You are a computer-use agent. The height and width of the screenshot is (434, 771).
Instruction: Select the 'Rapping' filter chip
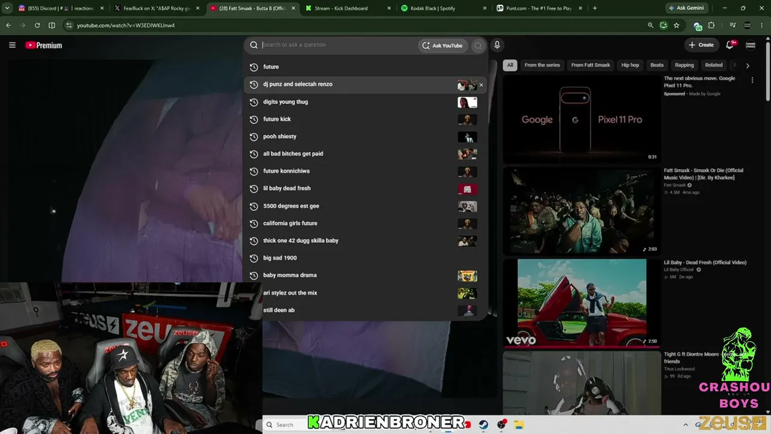click(684, 65)
